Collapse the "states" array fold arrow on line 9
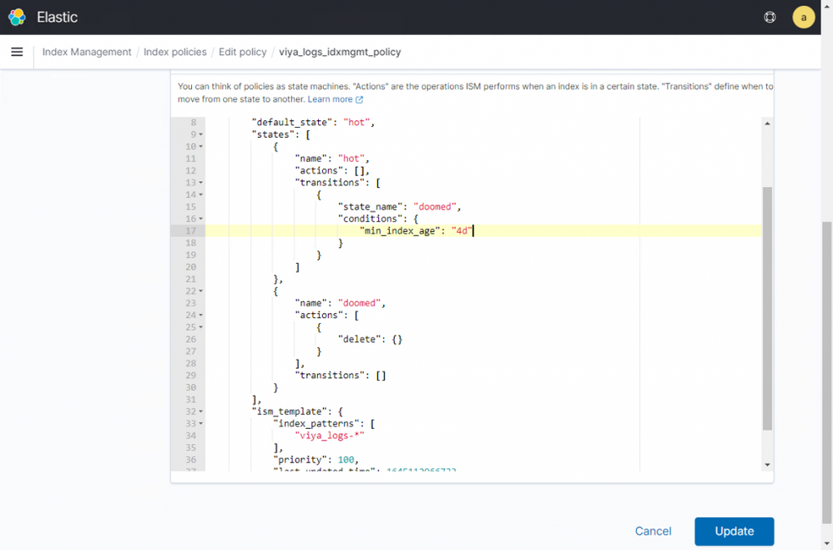The width and height of the screenshot is (833, 550). (201, 135)
